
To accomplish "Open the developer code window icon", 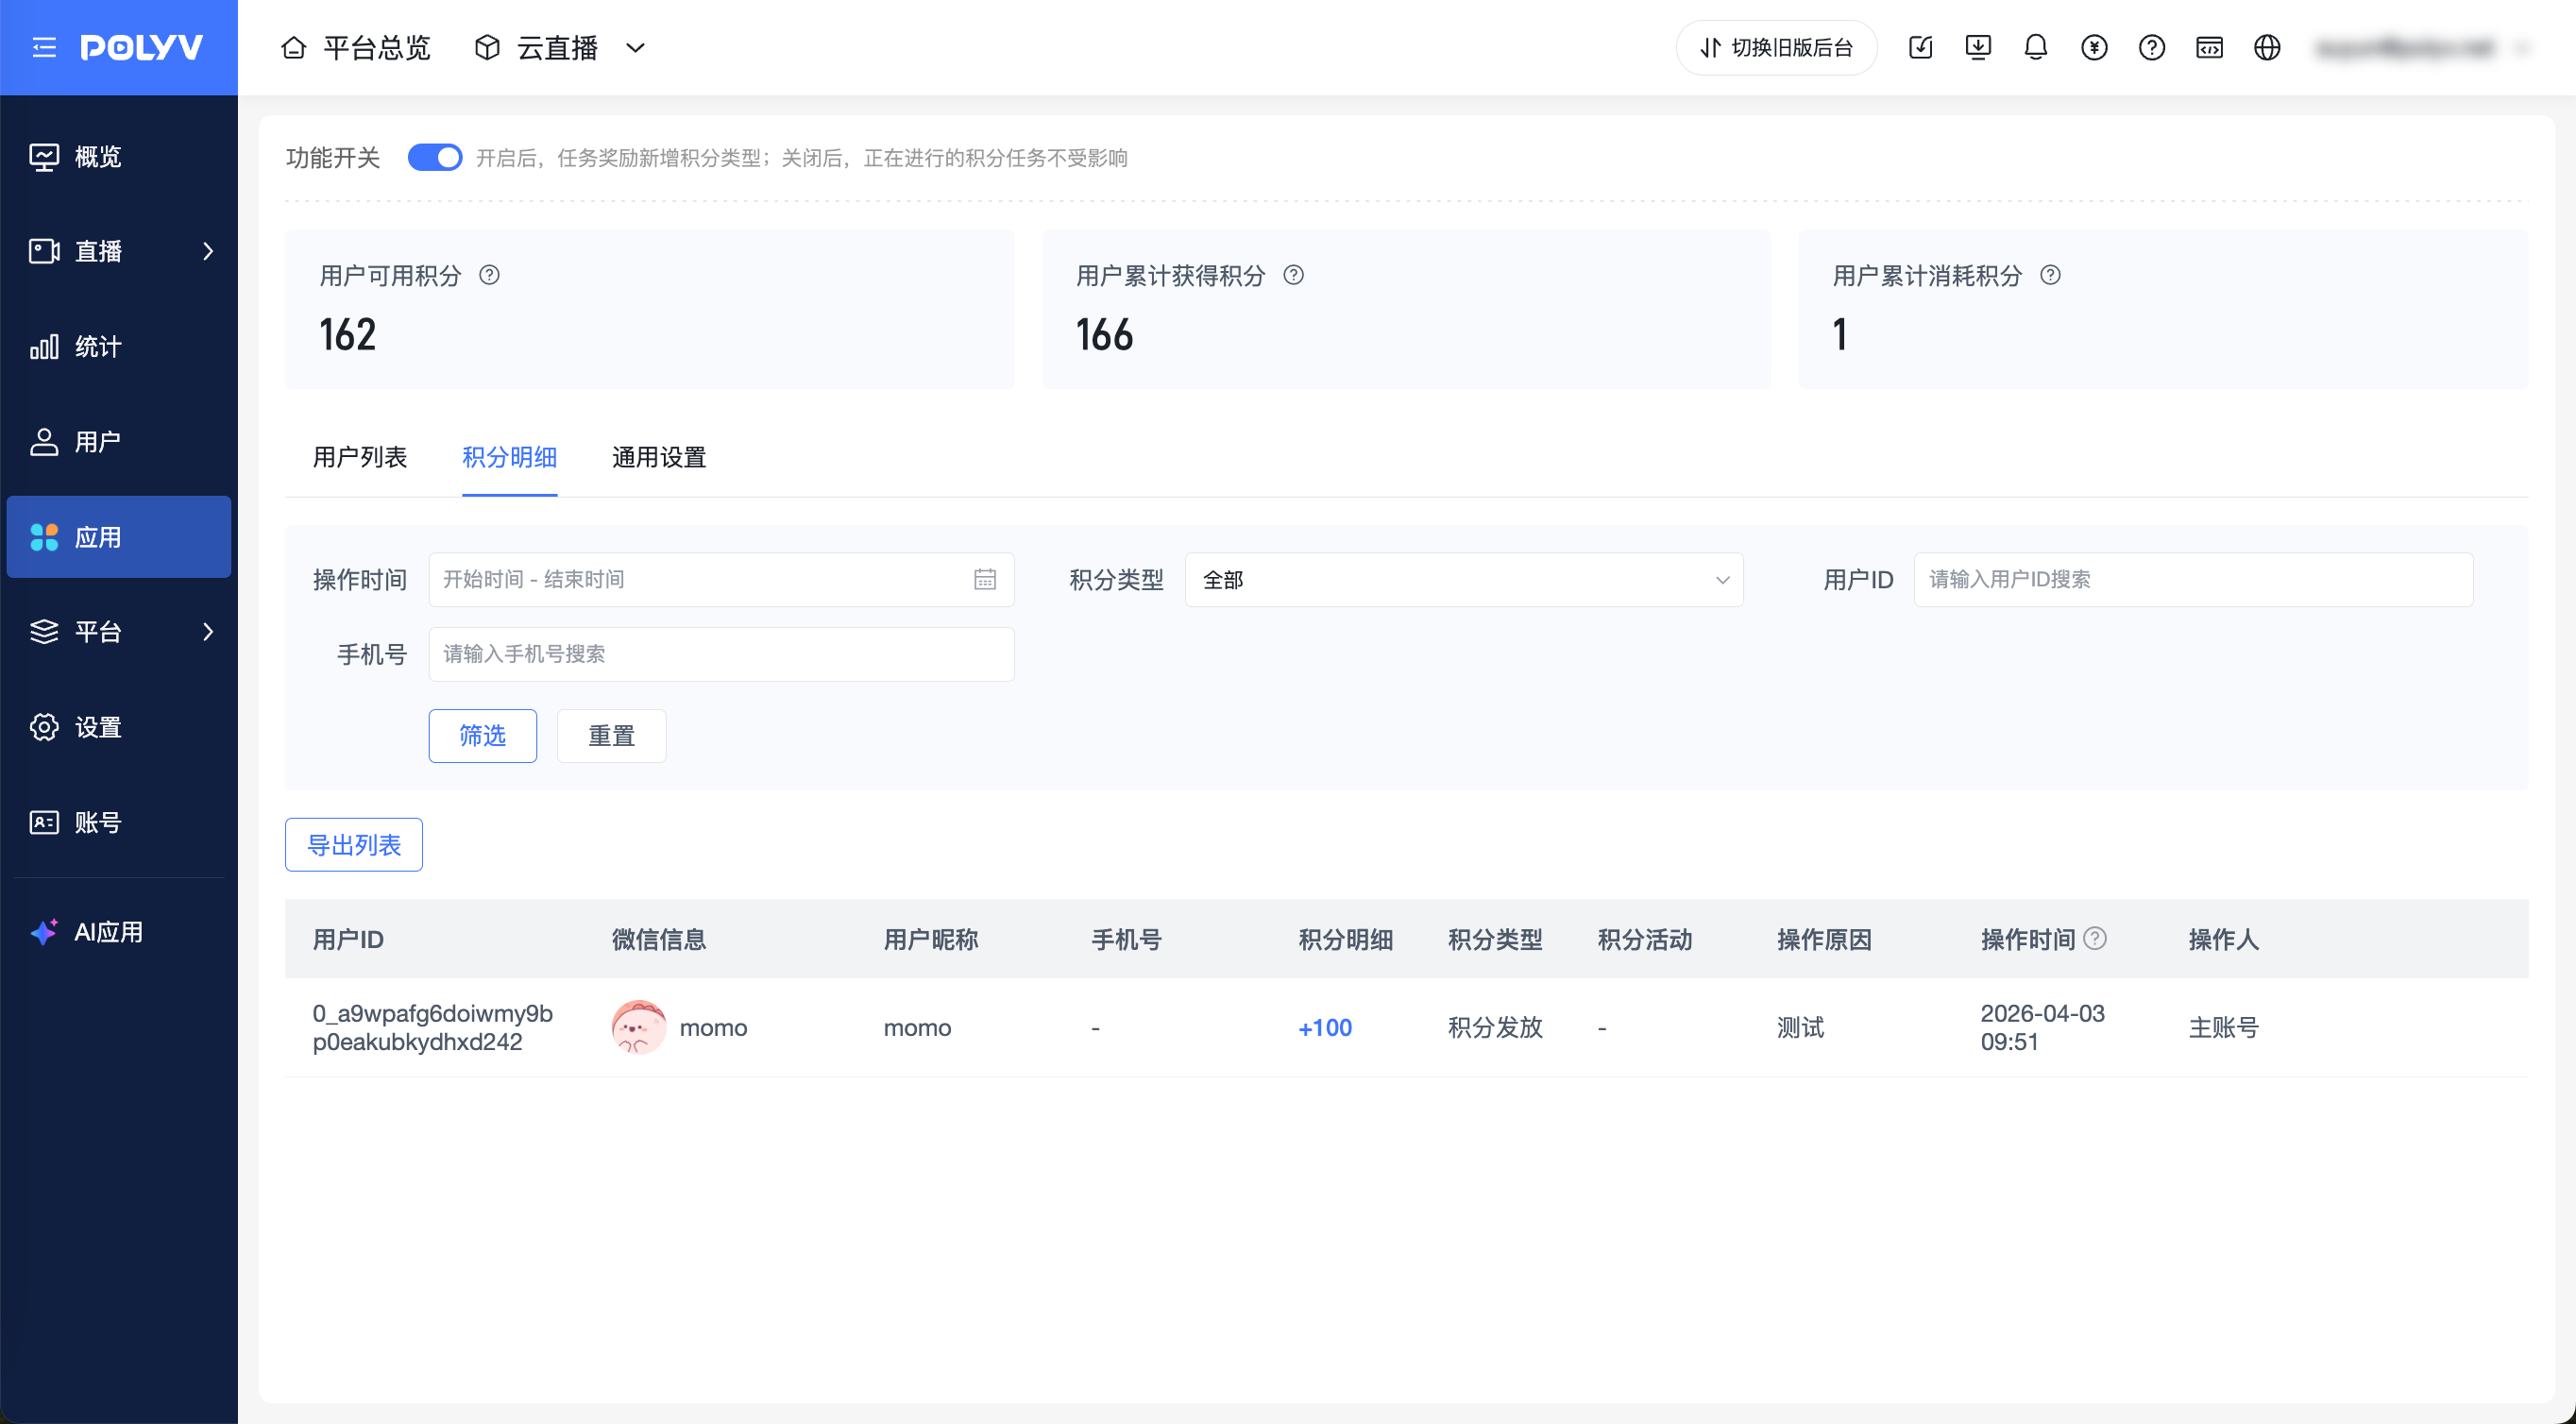I will [x=2209, y=47].
